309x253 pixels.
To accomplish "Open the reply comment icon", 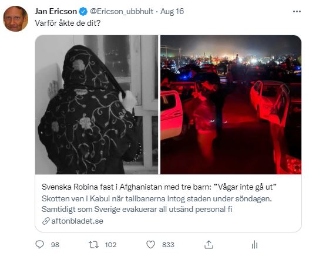I will 39,245.
